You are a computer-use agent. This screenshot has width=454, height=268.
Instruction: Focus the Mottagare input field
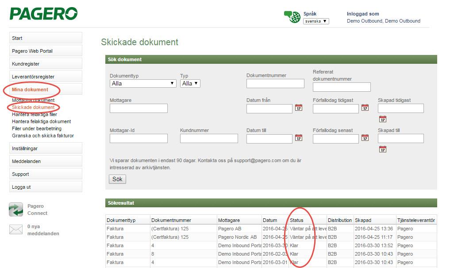pos(139,109)
